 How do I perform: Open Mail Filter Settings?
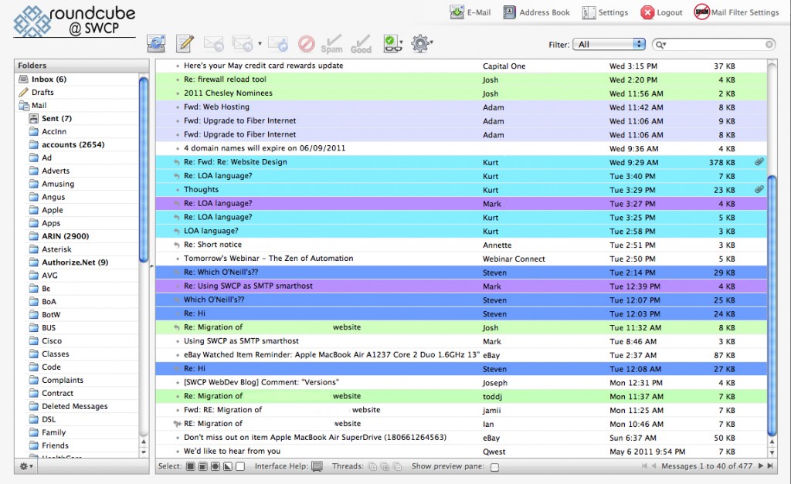736,12
